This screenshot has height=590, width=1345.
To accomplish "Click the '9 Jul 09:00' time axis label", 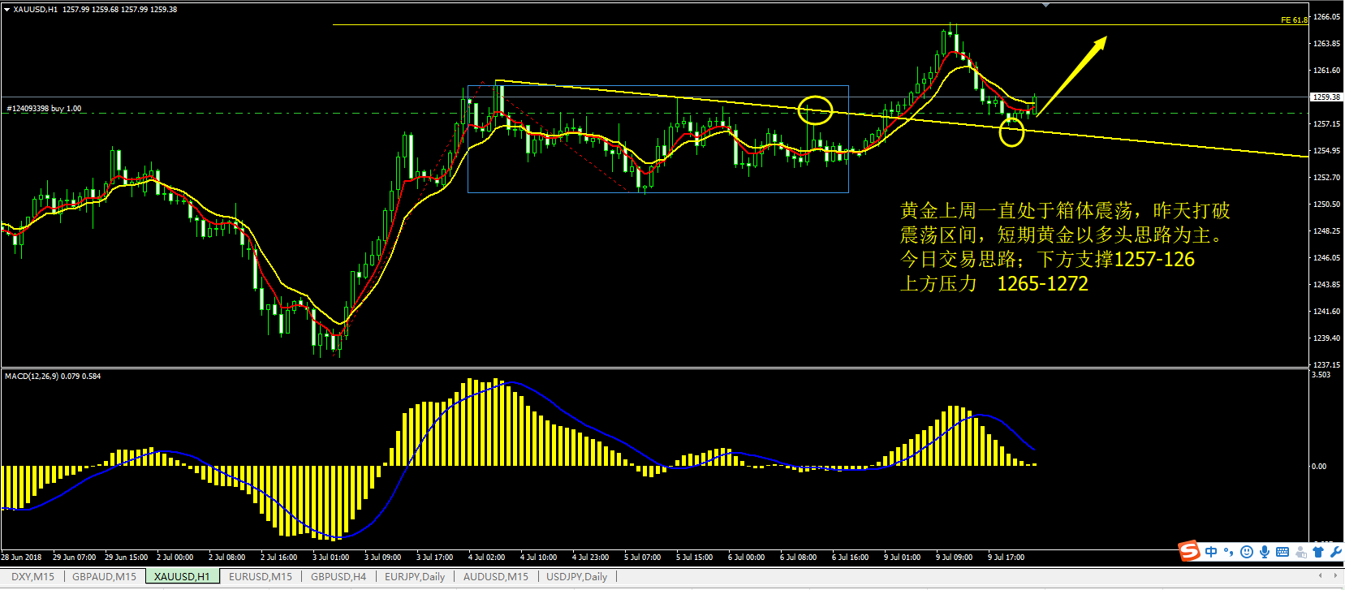I will (x=955, y=558).
